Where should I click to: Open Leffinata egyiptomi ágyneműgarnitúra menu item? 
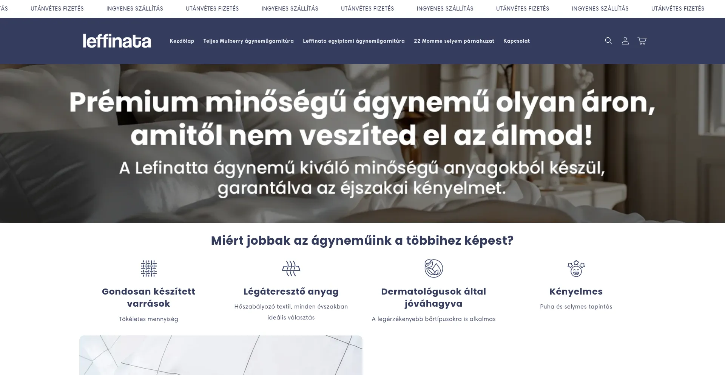point(354,41)
